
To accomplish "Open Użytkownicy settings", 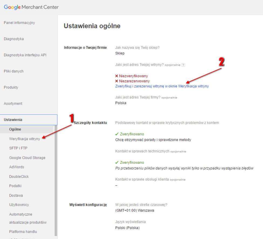I will [x=19, y=205].
